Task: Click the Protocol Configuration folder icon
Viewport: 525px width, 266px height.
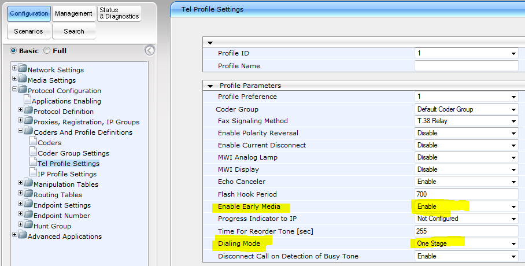Action: (23, 89)
